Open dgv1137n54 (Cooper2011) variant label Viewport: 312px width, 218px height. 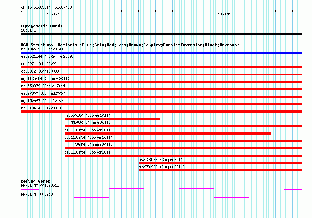click(x=88, y=137)
